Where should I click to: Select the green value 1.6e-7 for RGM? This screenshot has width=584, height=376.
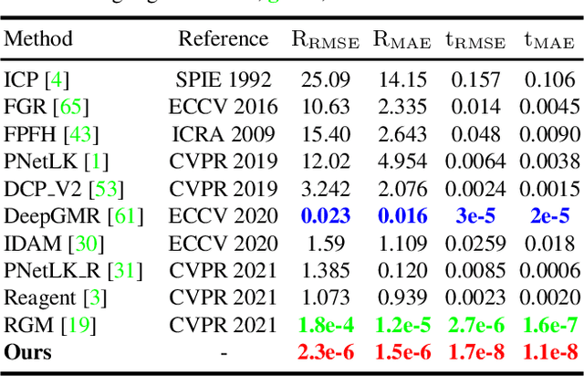(x=550, y=325)
